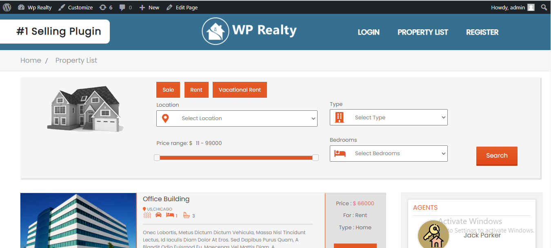Viewport: 551px width, 248px height.
Task: Open the New content menu
Action: 149,7
